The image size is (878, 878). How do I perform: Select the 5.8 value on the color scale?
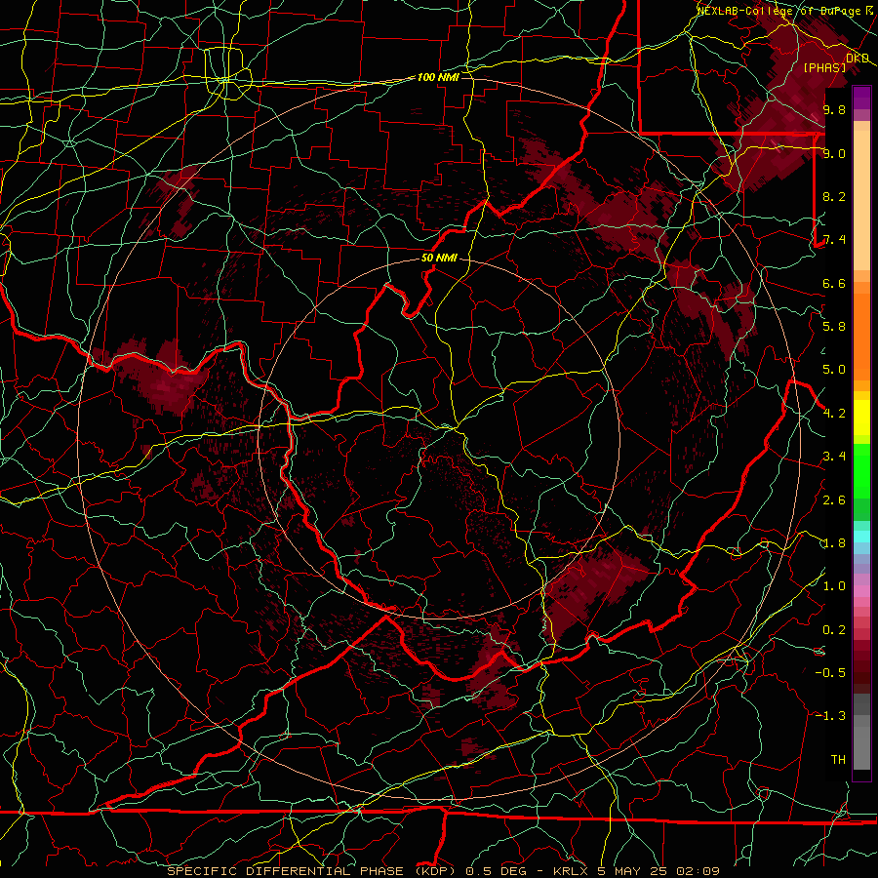tap(834, 327)
